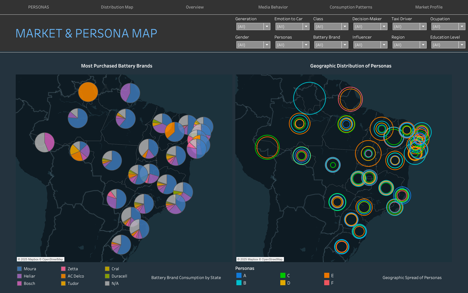Open the Generation filter dropdown
468x293 pixels.
coord(253,27)
